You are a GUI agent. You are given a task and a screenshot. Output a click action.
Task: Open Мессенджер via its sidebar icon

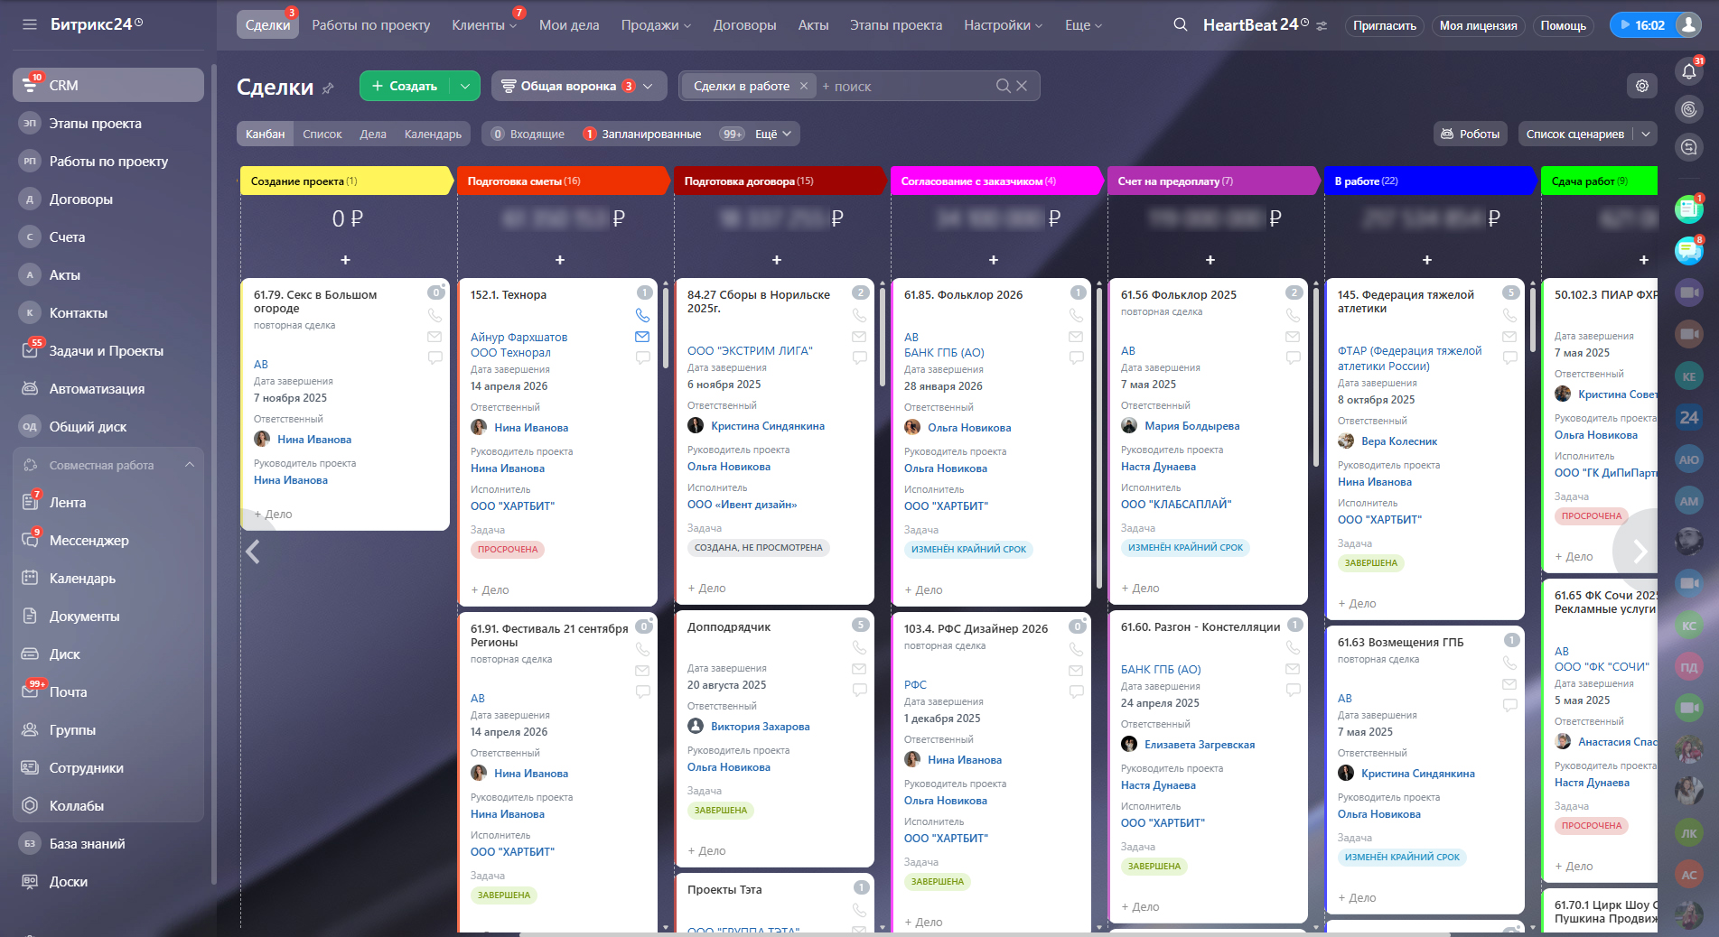coord(30,541)
